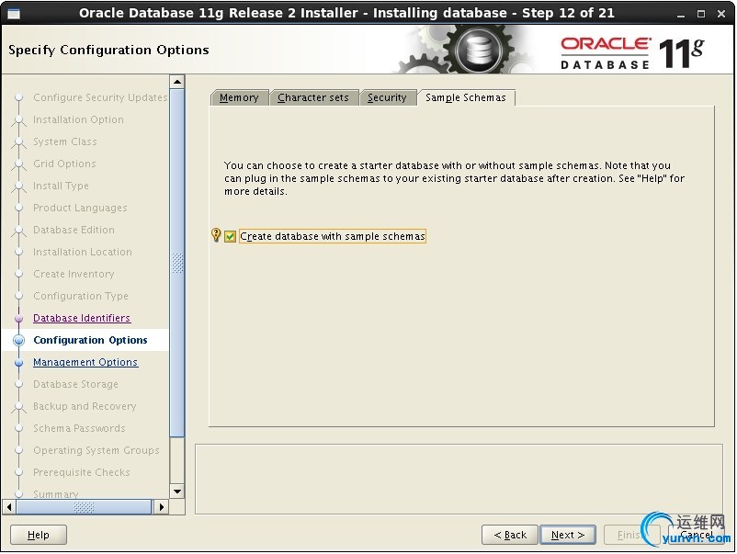The height and width of the screenshot is (554, 737).
Task: Select the Security tab
Action: coord(387,97)
